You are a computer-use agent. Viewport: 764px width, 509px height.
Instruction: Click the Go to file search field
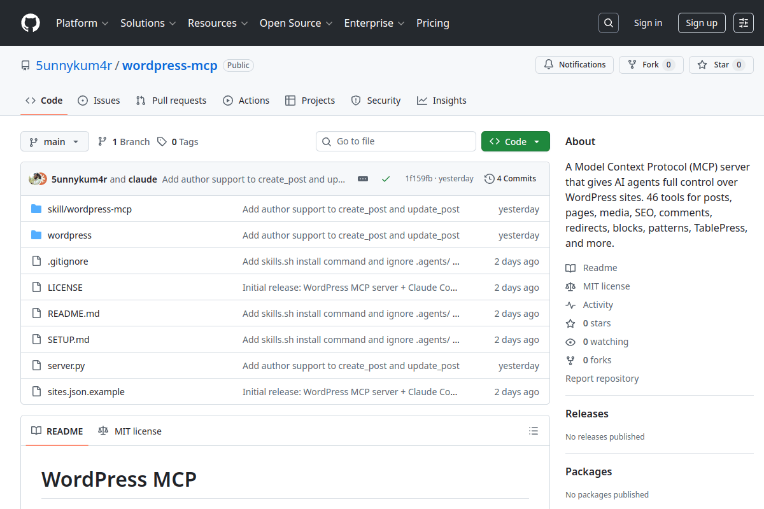[396, 141]
